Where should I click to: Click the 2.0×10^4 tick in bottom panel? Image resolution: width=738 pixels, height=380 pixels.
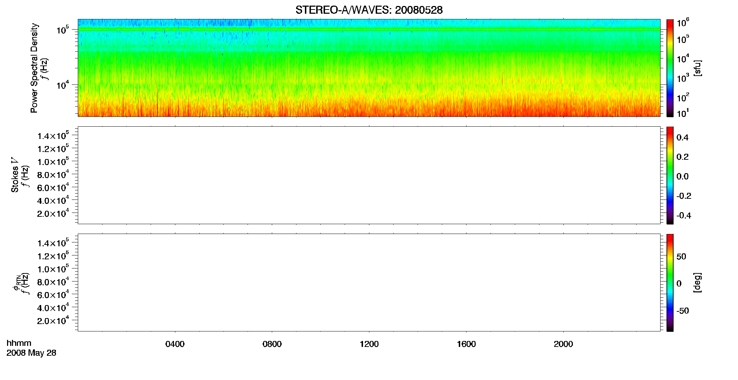(x=53, y=320)
